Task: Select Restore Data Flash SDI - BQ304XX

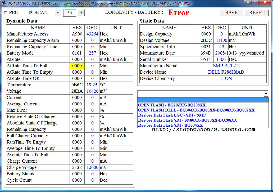Action: coord(170,125)
